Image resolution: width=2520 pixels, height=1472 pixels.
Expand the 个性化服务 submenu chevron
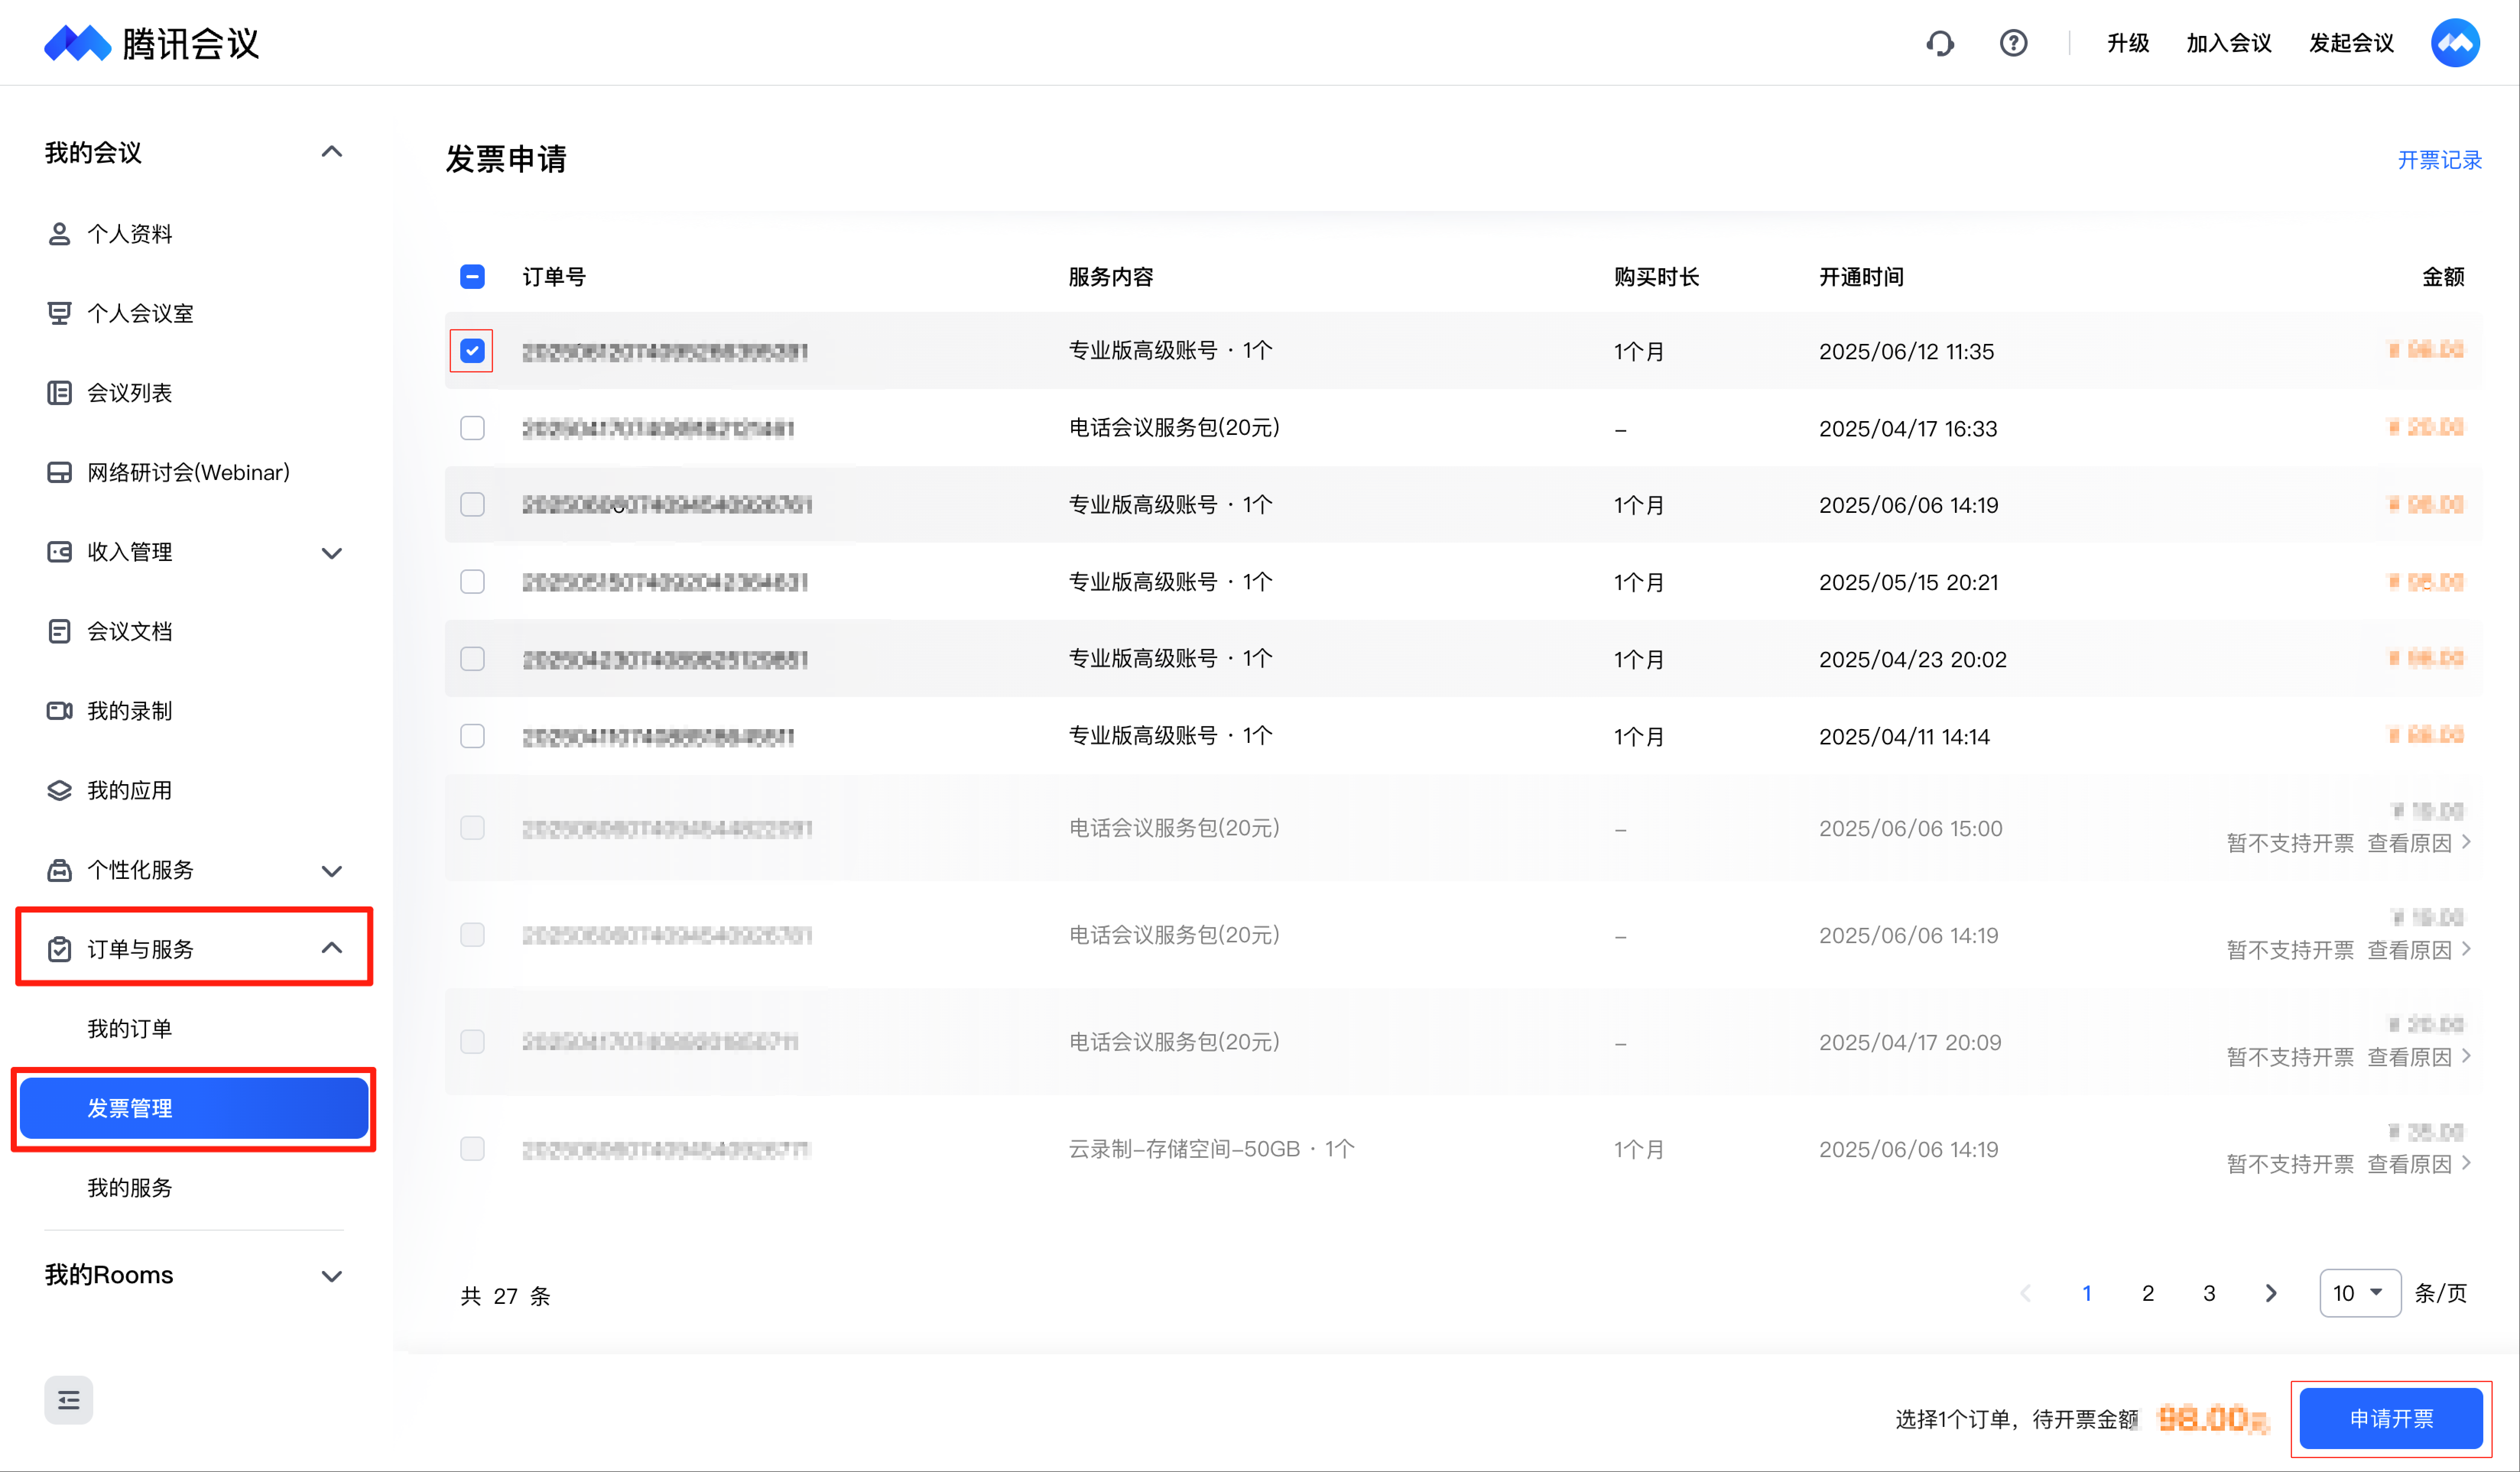point(332,871)
